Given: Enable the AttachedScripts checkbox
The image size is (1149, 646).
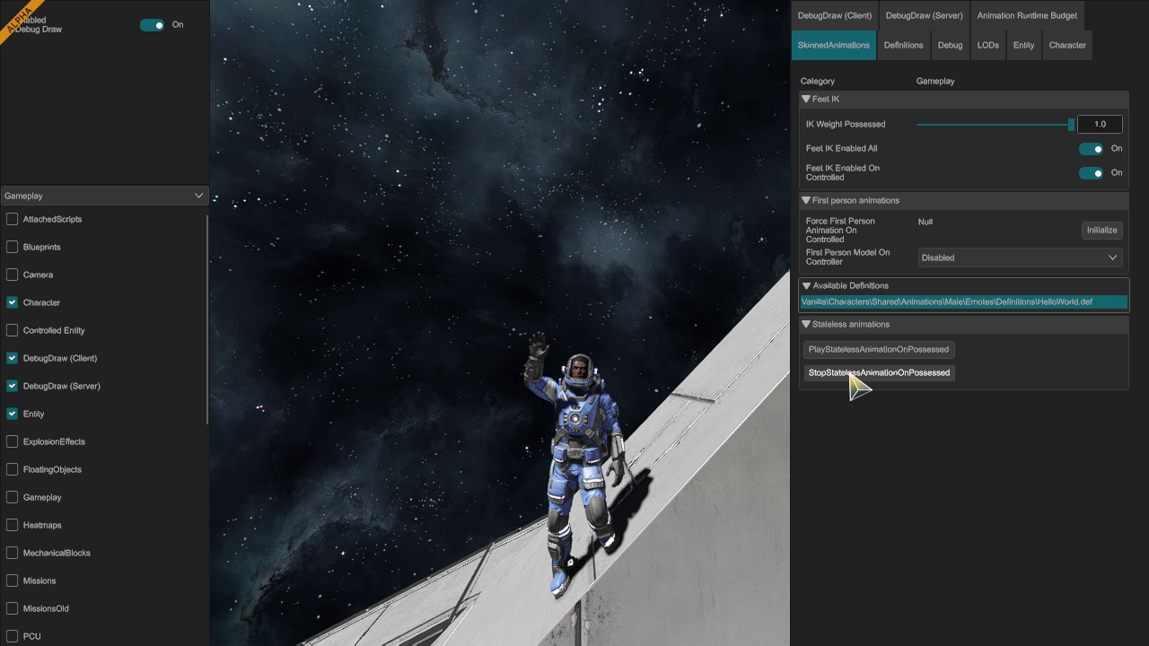Looking at the screenshot, I should click(13, 219).
